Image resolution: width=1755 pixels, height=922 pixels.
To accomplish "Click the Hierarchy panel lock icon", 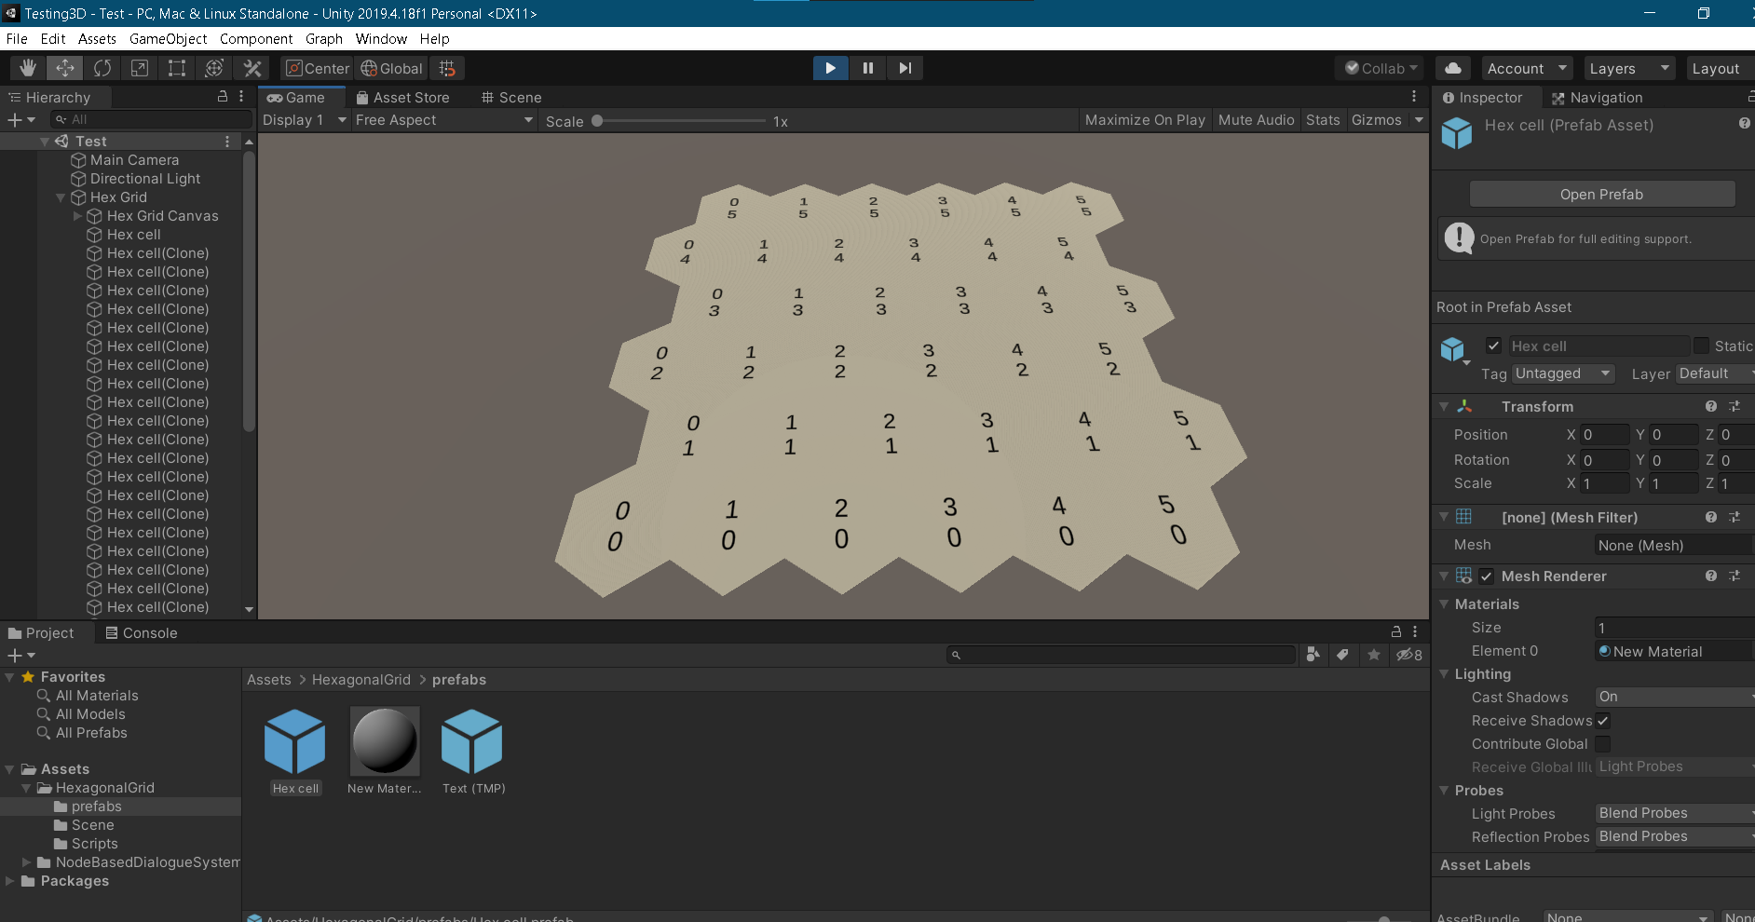I will coord(222,96).
